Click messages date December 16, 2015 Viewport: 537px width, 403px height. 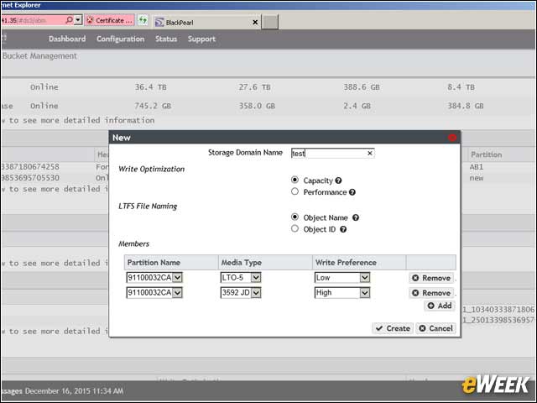coord(74,391)
